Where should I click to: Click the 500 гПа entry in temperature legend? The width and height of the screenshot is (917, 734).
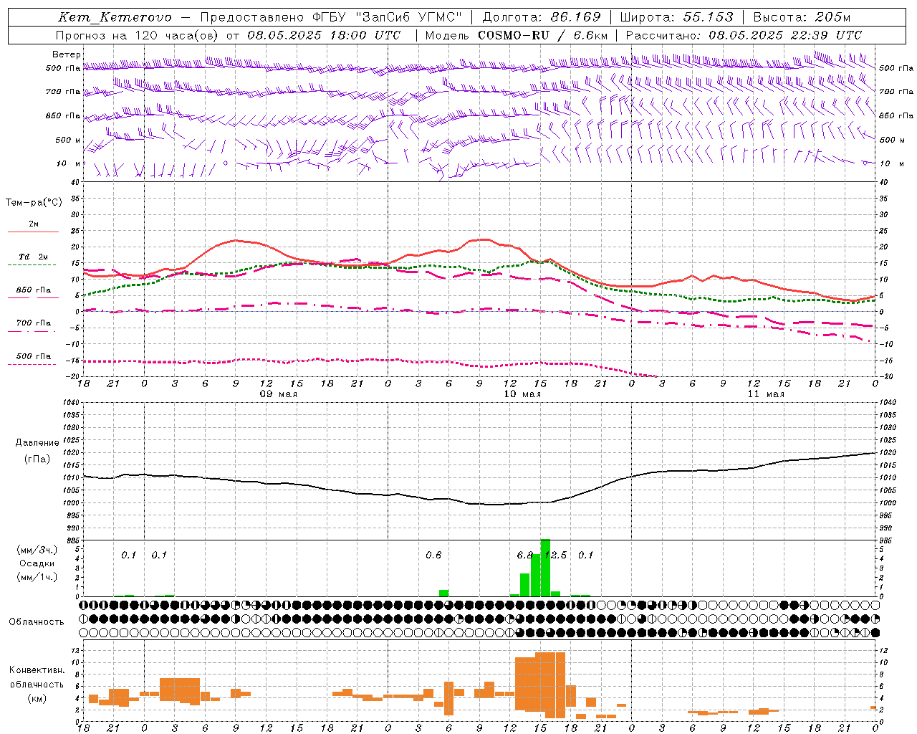click(x=34, y=356)
